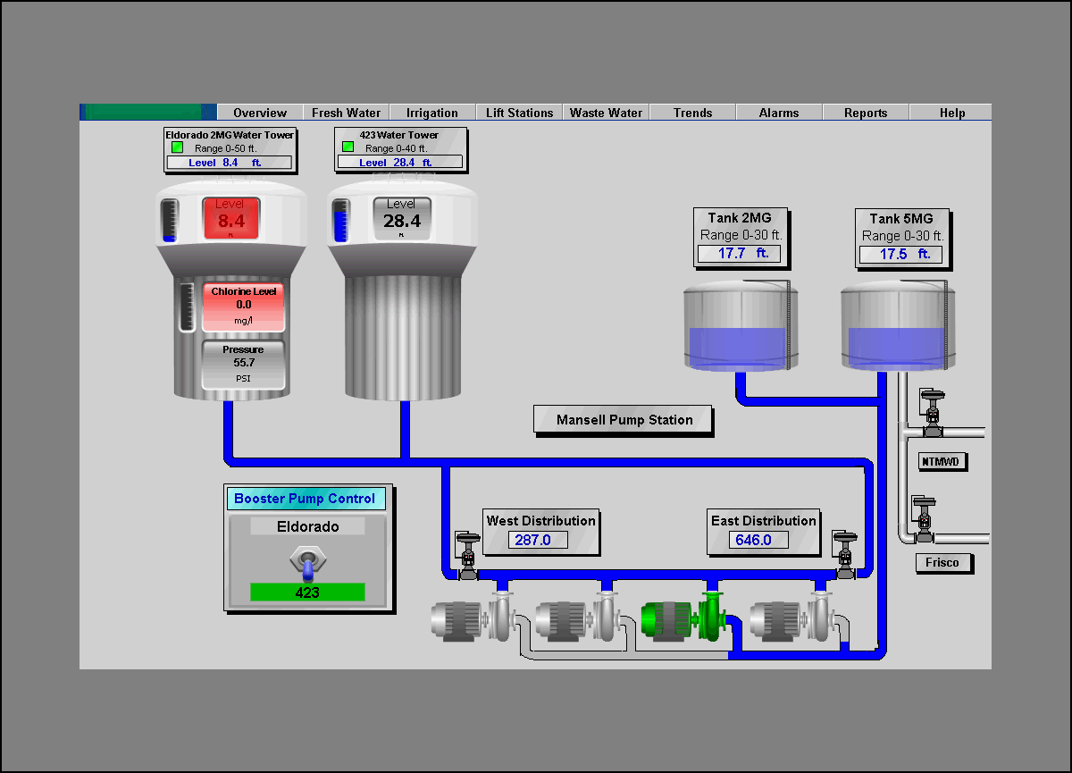Click the Eldorado tower level bar gauge
This screenshot has height=773, width=1072.
pyautogui.click(x=170, y=220)
